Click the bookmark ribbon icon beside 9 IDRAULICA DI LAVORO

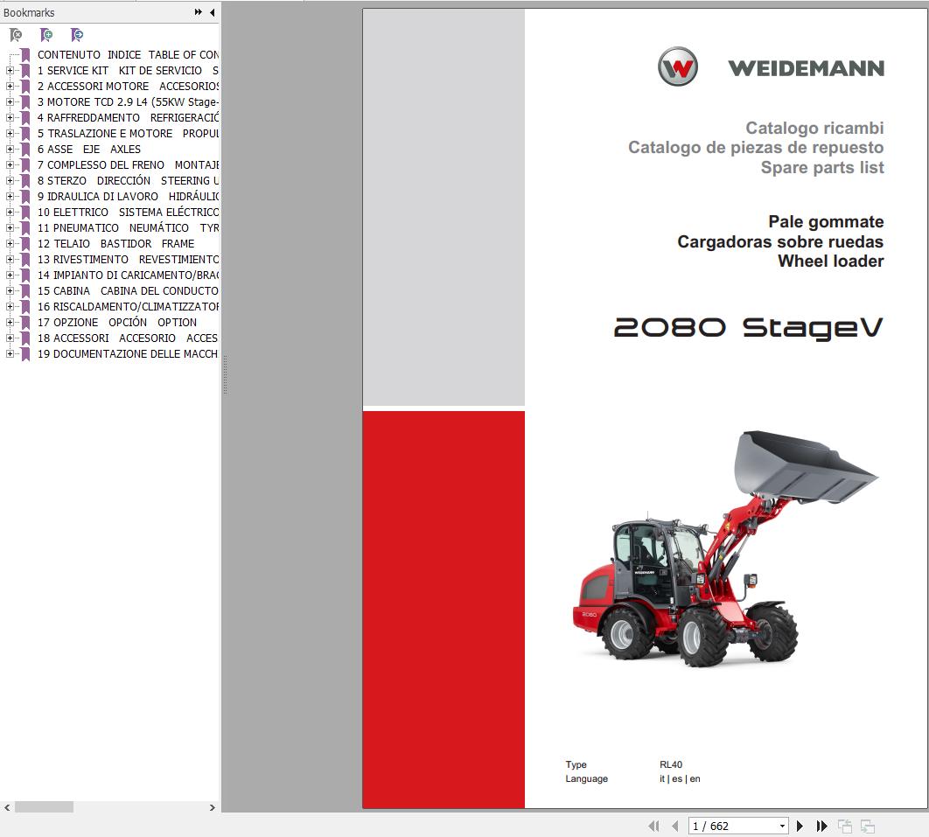[x=25, y=196]
